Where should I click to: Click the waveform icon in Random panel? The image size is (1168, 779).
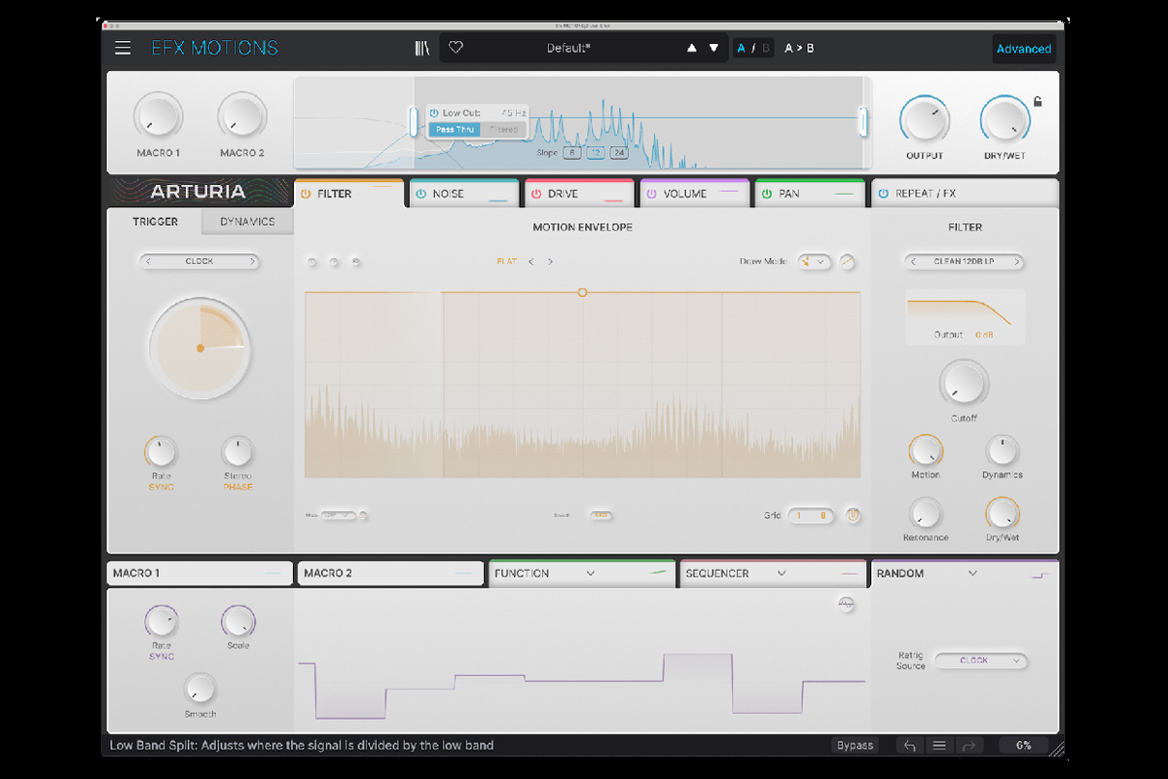846,605
